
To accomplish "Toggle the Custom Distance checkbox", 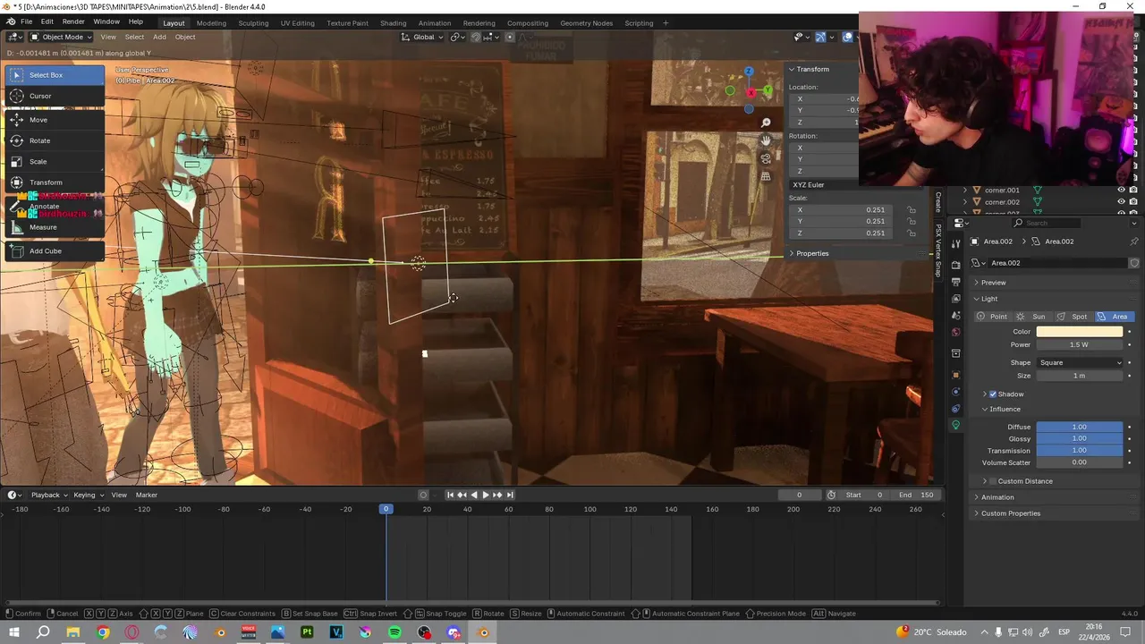I will [x=993, y=481].
